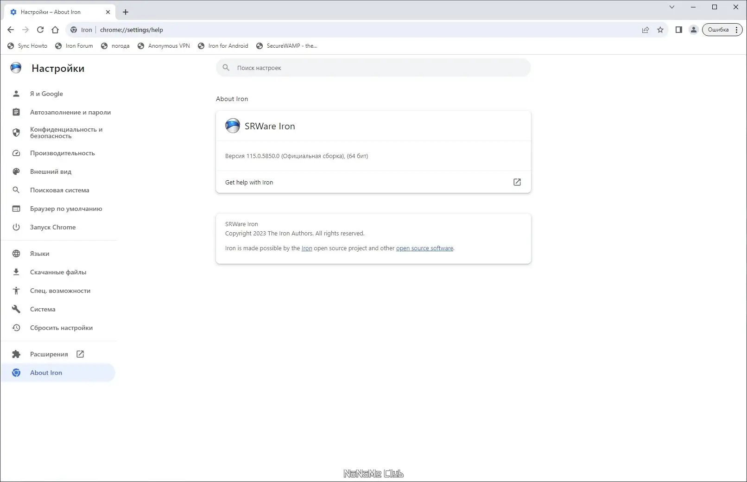
Task: Close the Настройки – About Iron tab
Action: click(x=108, y=12)
